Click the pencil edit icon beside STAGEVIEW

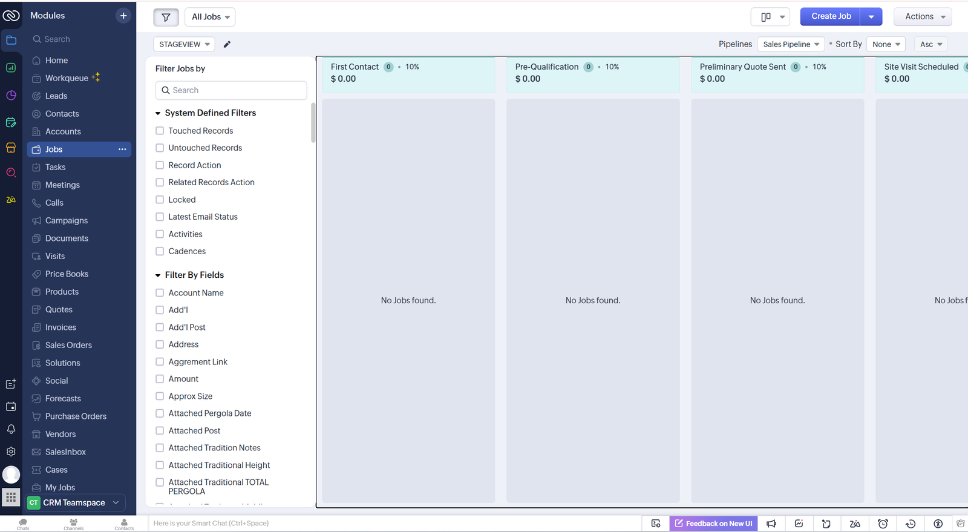point(227,44)
